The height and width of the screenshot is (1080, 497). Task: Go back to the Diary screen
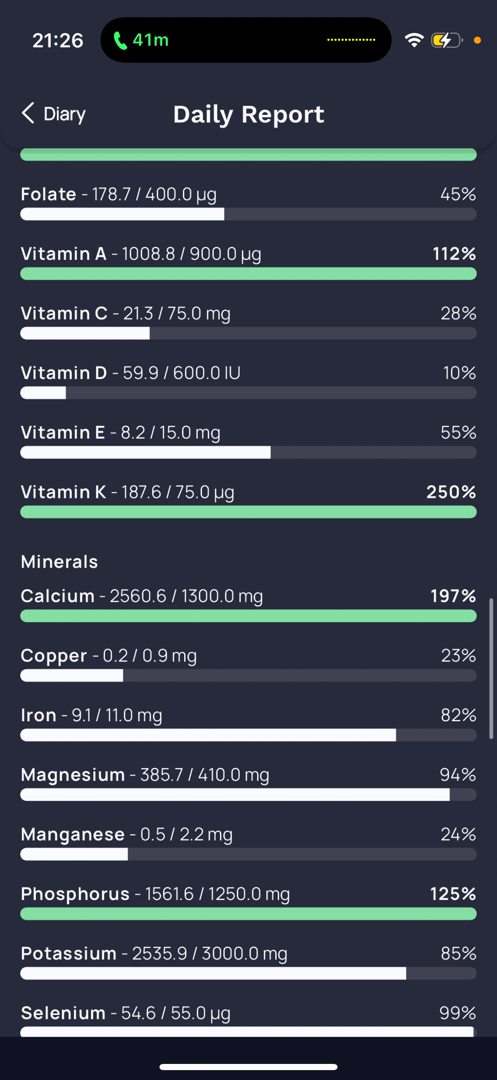point(54,114)
